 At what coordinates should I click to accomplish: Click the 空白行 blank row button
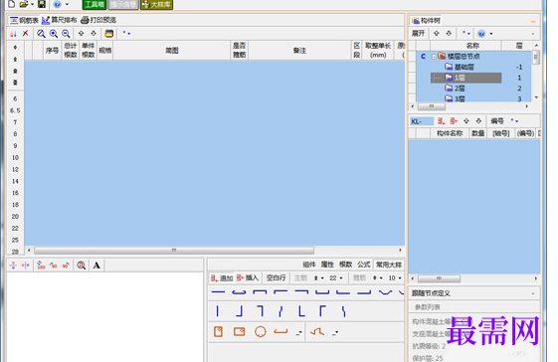click(x=276, y=277)
